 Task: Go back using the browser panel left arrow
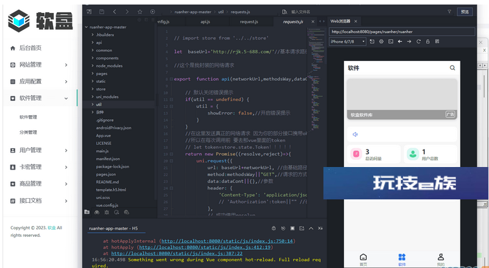click(400, 41)
